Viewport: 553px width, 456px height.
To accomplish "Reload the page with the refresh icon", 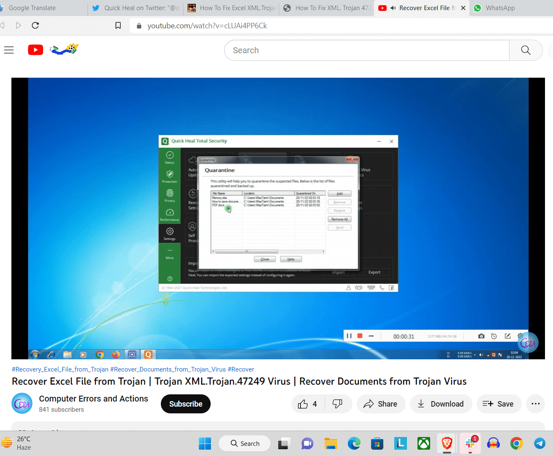I will tap(35, 26).
